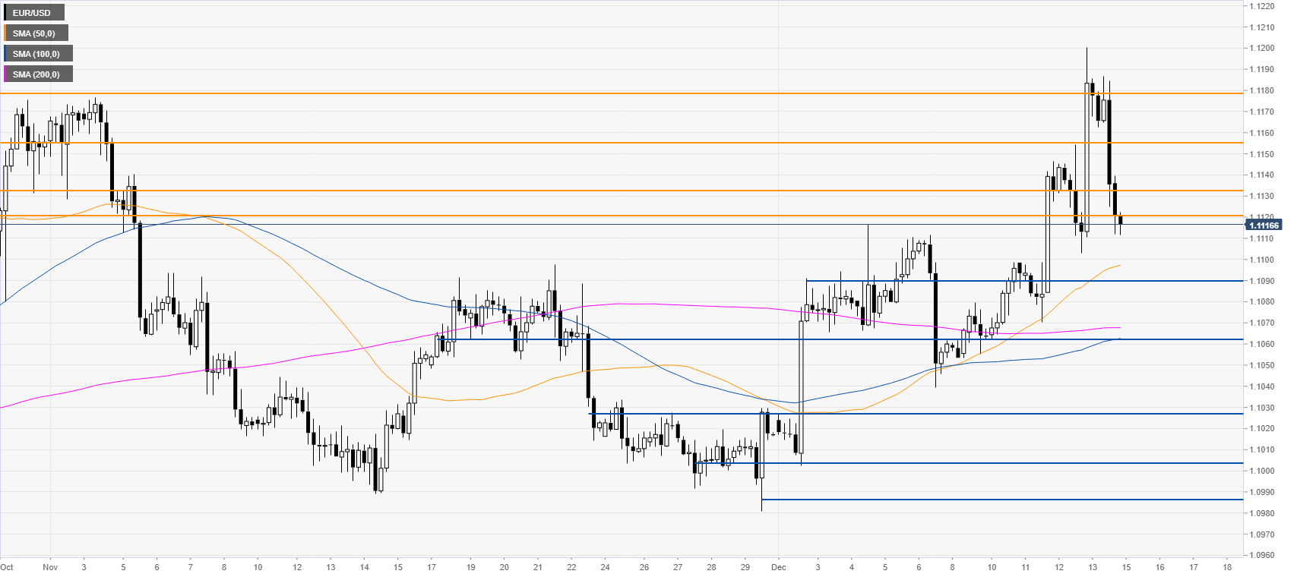Click the 24 date label on time axis
The image size is (1297, 577).
pos(605,567)
